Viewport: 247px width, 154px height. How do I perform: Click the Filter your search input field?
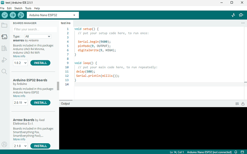[35, 29]
